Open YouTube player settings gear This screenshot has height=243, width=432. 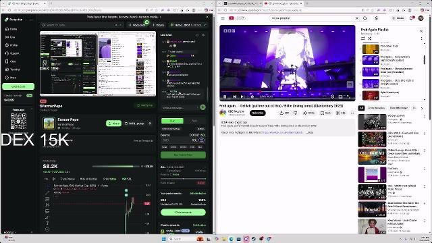click(332, 97)
